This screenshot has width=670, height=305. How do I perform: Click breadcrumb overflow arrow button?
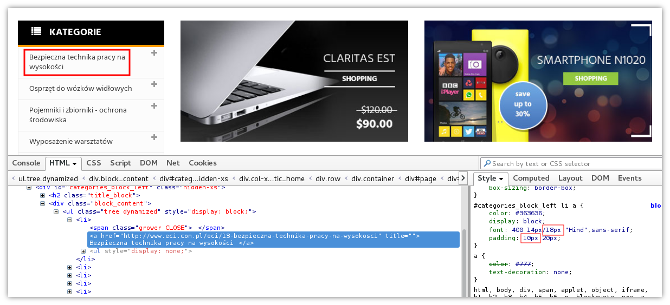click(463, 178)
